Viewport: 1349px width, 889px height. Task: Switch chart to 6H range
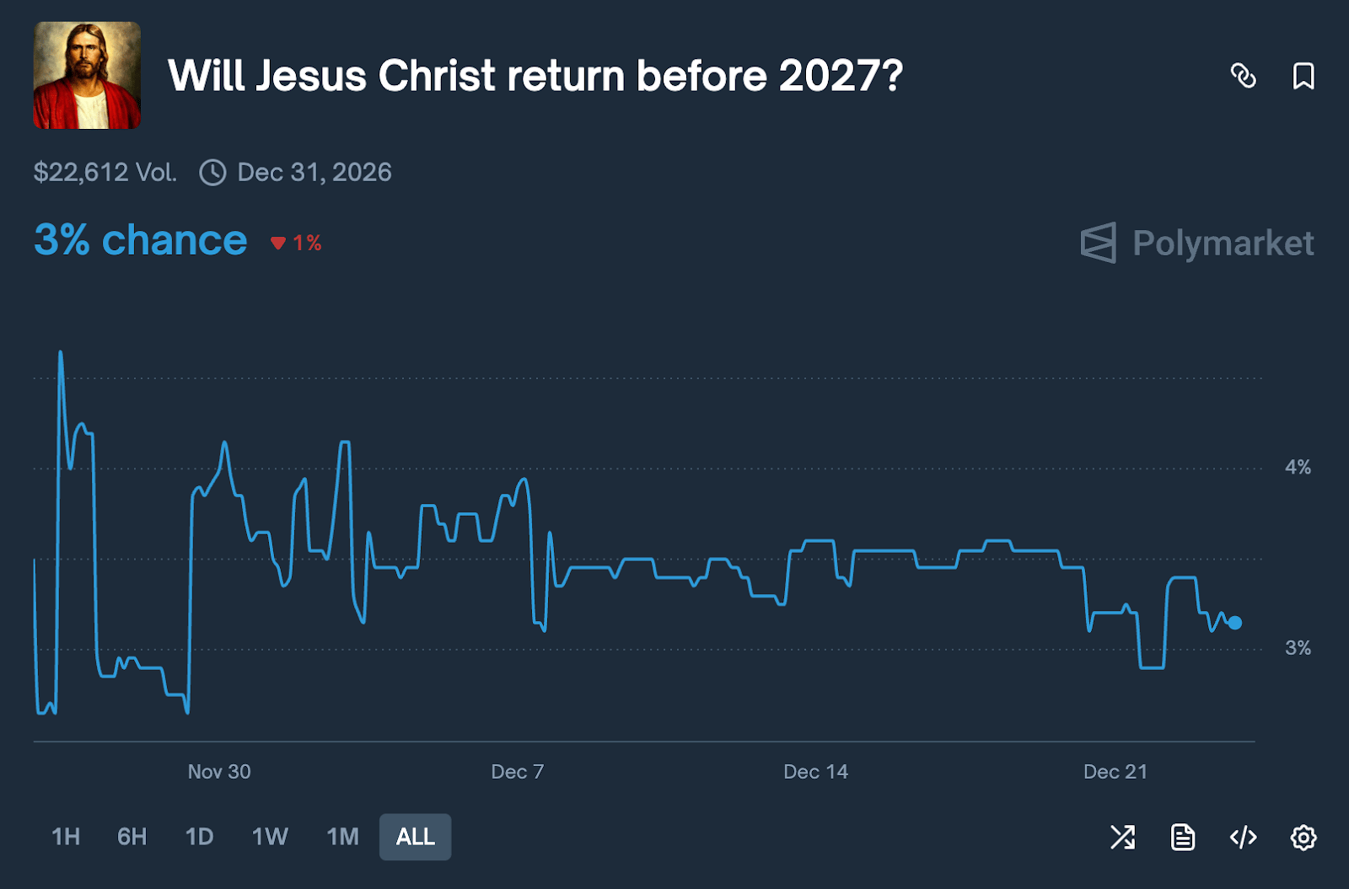tap(132, 837)
